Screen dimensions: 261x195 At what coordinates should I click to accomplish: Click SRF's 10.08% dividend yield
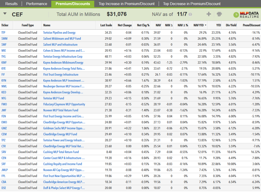(x=232, y=164)
